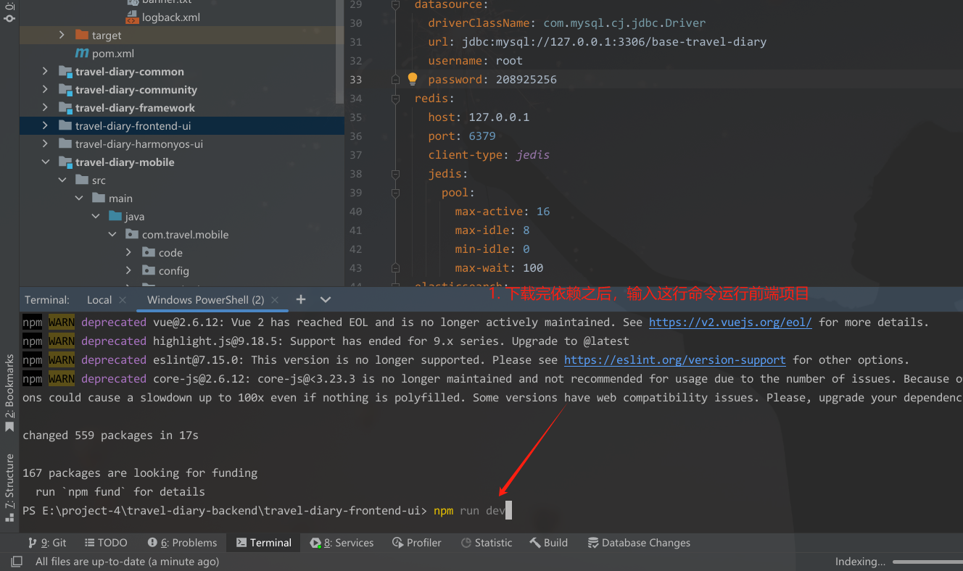Select the Windows PowerShell (2) terminal tab
The image size is (963, 571).
205,300
